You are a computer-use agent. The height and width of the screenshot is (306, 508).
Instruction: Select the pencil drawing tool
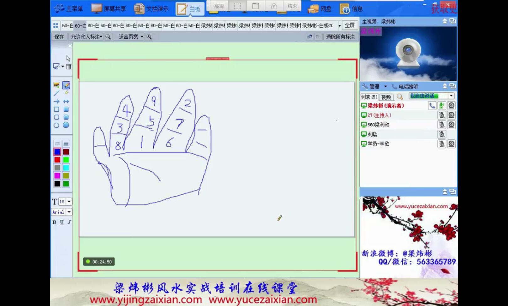tap(66, 85)
